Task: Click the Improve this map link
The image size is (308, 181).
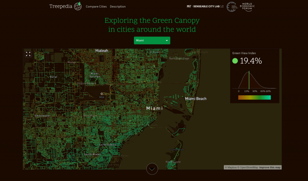Action: tap(270, 167)
